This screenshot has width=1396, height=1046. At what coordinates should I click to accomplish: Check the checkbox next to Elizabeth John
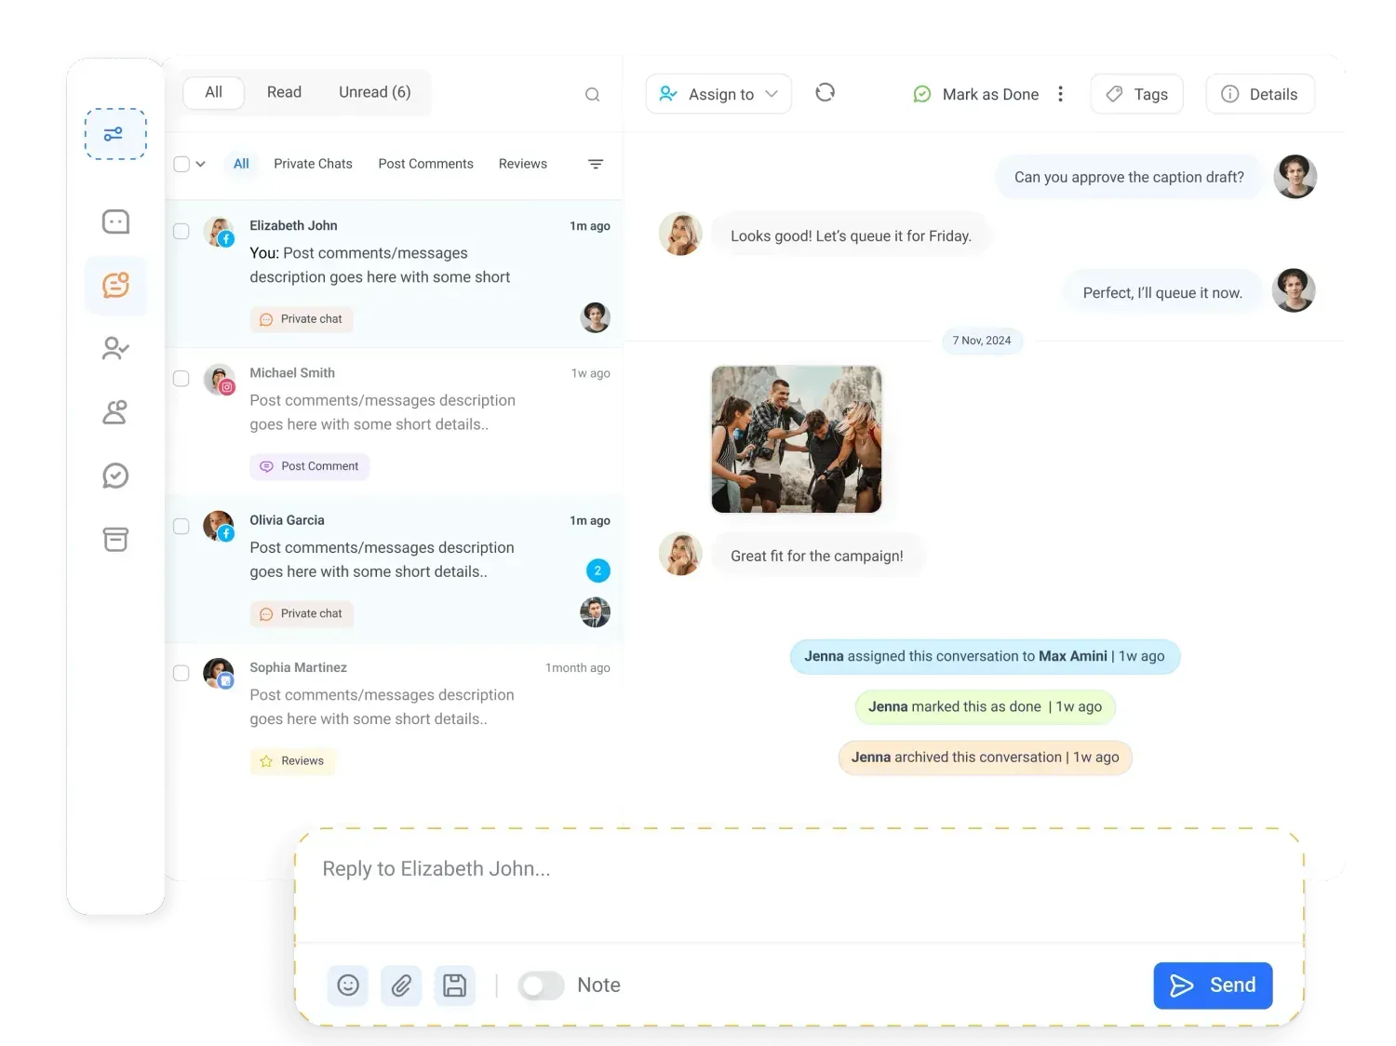tap(181, 232)
